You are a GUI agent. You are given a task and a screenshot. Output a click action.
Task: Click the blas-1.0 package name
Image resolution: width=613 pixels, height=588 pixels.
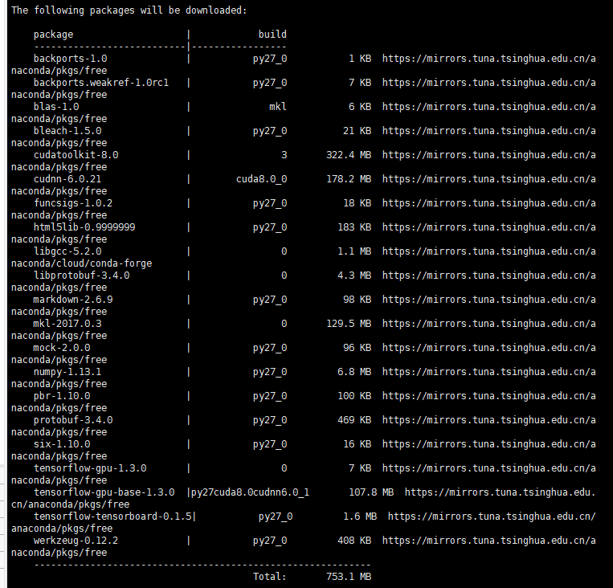(x=56, y=107)
